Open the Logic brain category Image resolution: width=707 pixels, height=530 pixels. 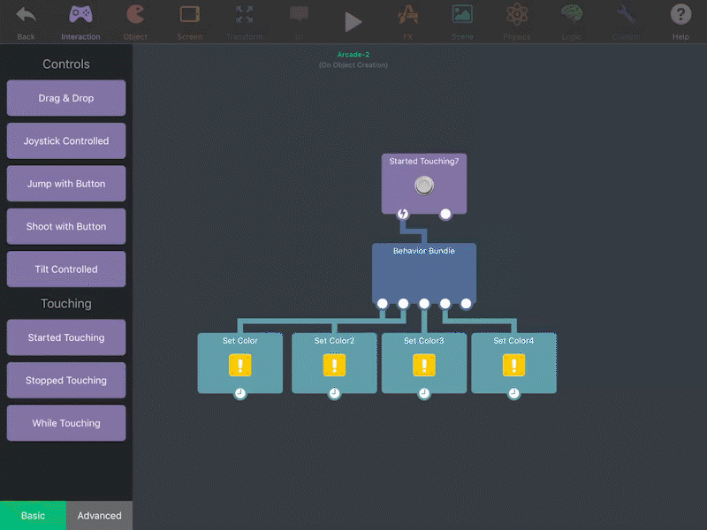tap(572, 20)
